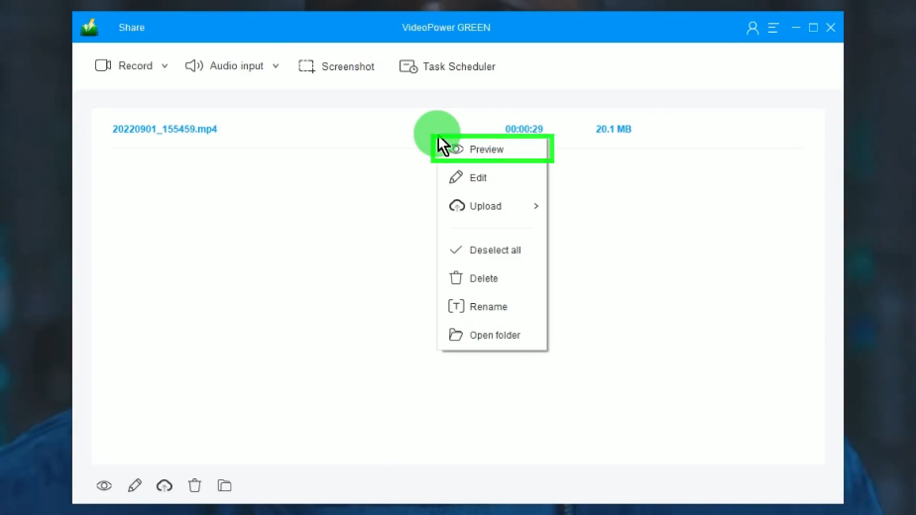Take a capture with Screenshot button
This screenshot has height=515, width=916.
(337, 66)
